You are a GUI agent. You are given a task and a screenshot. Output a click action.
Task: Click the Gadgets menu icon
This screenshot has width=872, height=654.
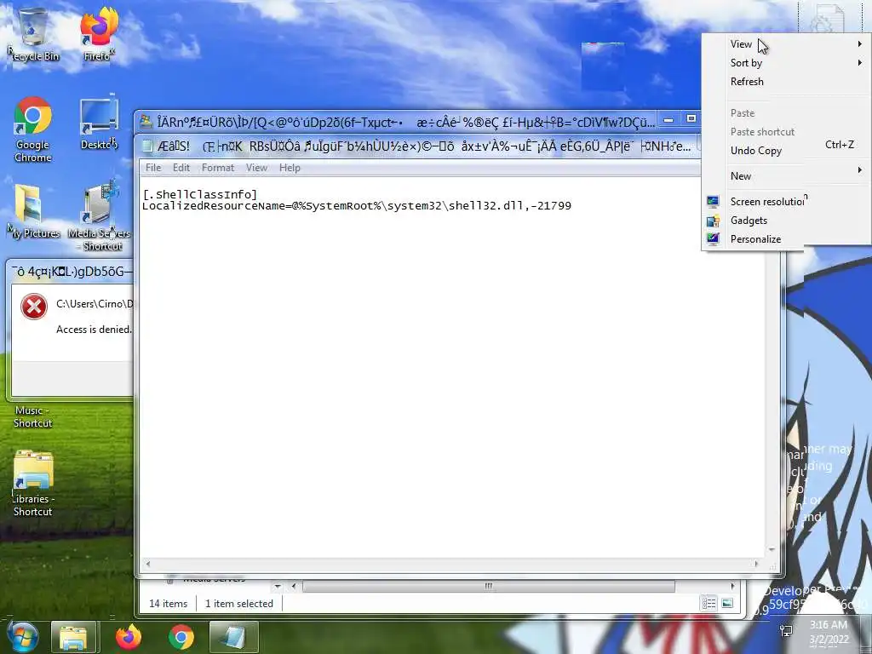(713, 221)
